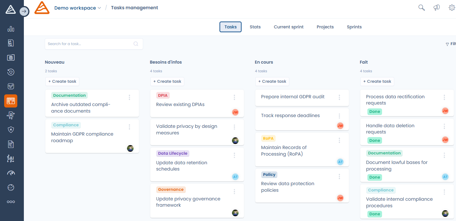
Task: Click the database stack icon in sidebar
Action: point(11,58)
